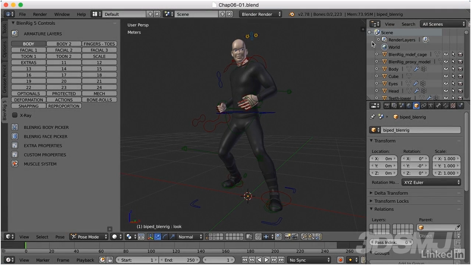
Task: Click the pin icon beside biped_blenrig path
Action: pyautogui.click(x=373, y=117)
